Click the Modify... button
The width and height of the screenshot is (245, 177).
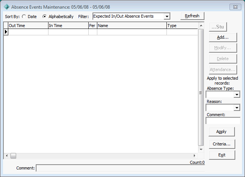click(x=223, y=48)
